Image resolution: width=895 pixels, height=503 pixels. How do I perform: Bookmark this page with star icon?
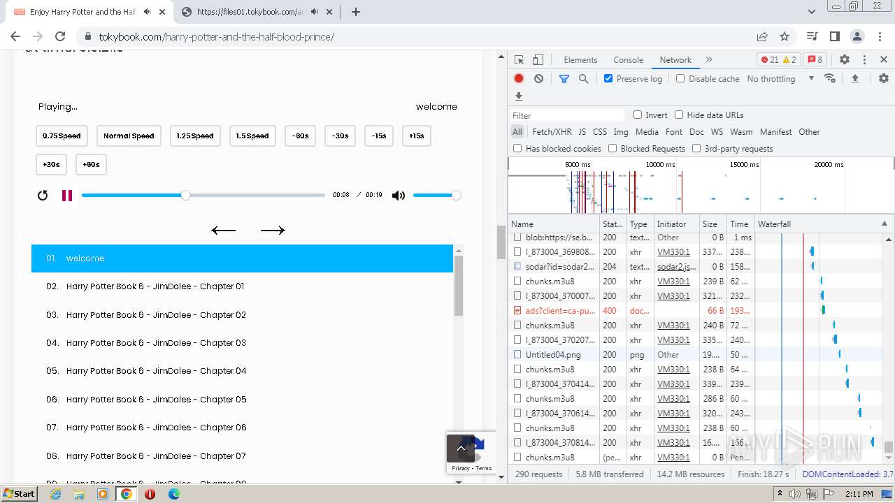click(785, 36)
